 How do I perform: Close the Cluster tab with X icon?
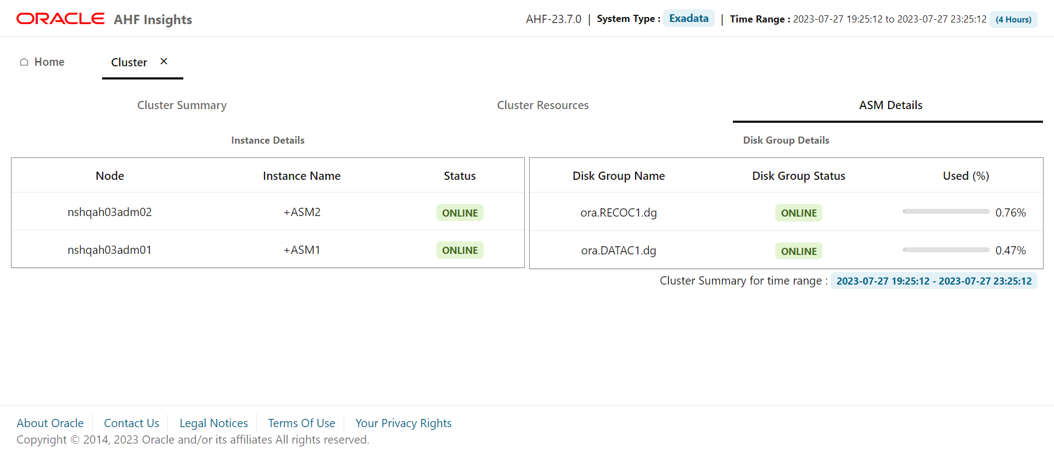click(164, 61)
